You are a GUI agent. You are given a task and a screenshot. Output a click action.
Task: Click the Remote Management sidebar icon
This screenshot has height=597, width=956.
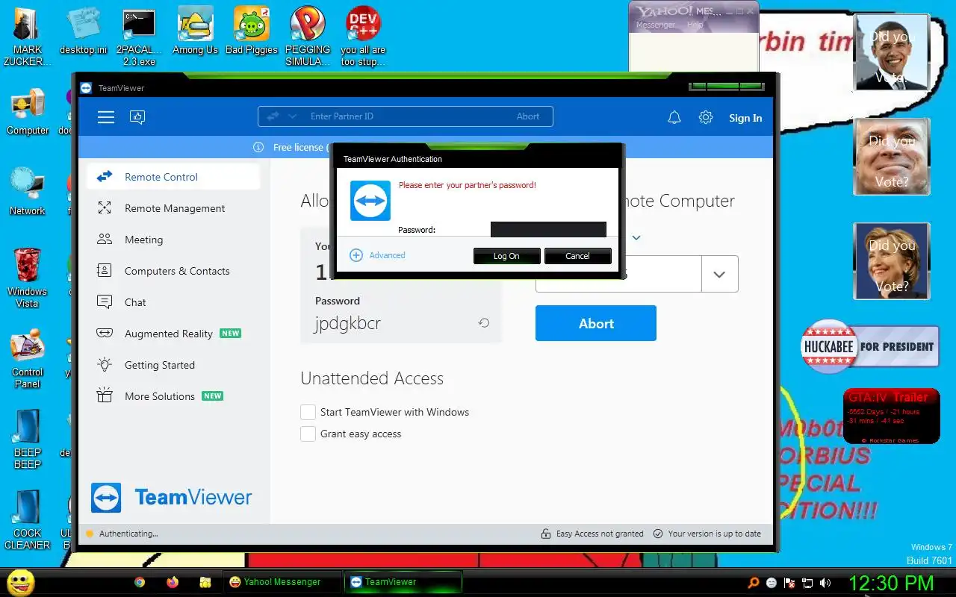[105, 208]
